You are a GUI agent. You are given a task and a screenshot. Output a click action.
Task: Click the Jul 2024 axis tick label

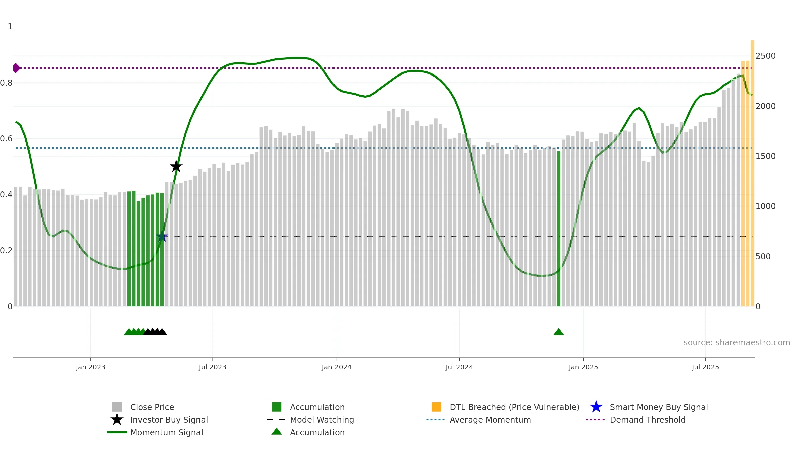coord(459,367)
